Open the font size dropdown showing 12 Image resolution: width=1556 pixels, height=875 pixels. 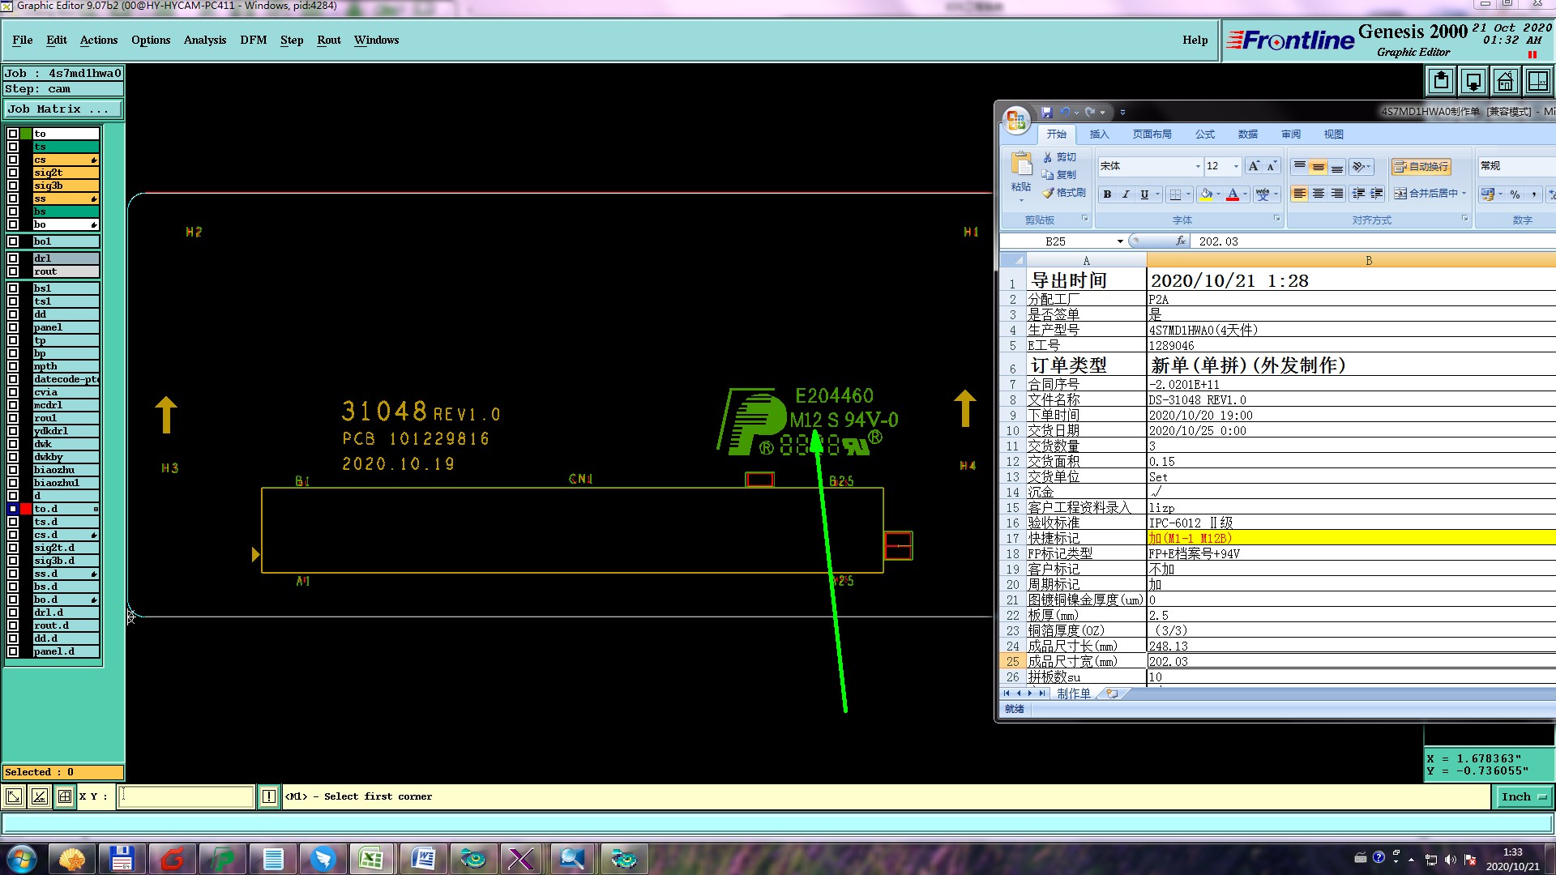pos(1236,167)
